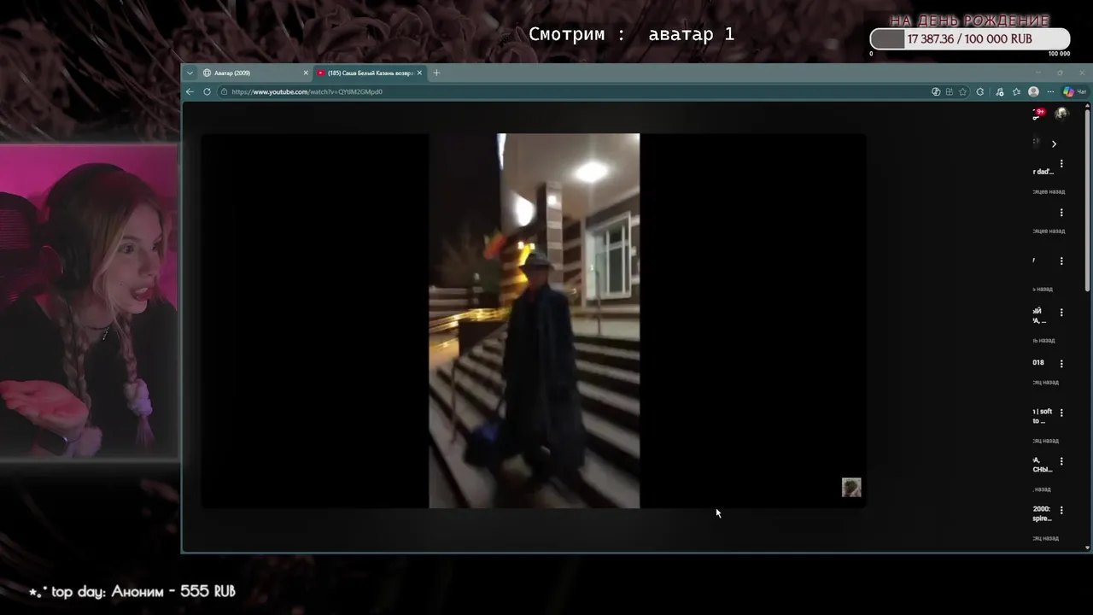Click the "НА ДЕНЬ РОЖДЕНИЕ" goal title
Image resolution: width=1093 pixels, height=615 pixels.
click(x=970, y=20)
